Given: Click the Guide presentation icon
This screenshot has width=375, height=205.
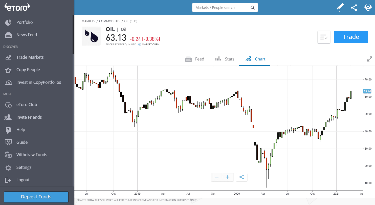Looking at the screenshot, I should pyautogui.click(x=8, y=142).
